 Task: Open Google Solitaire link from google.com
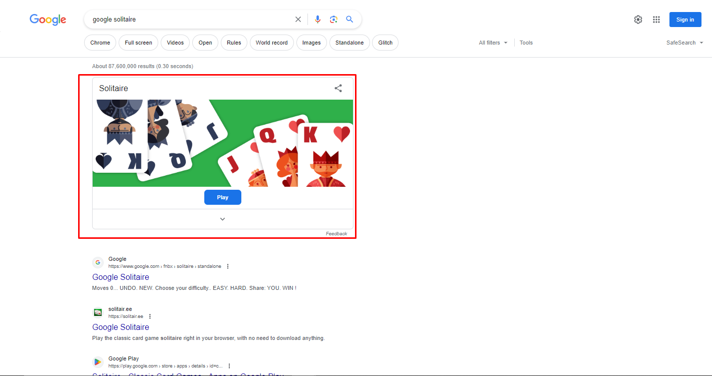[x=121, y=277]
